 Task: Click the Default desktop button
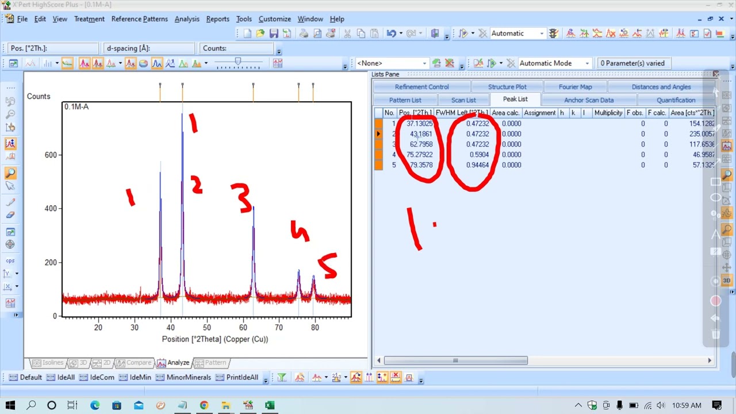pyautogui.click(x=25, y=378)
